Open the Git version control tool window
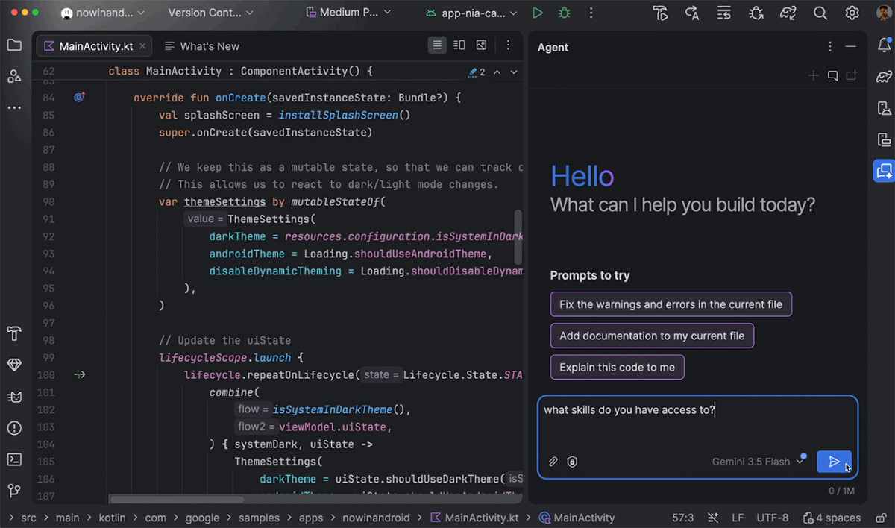 coord(14,491)
